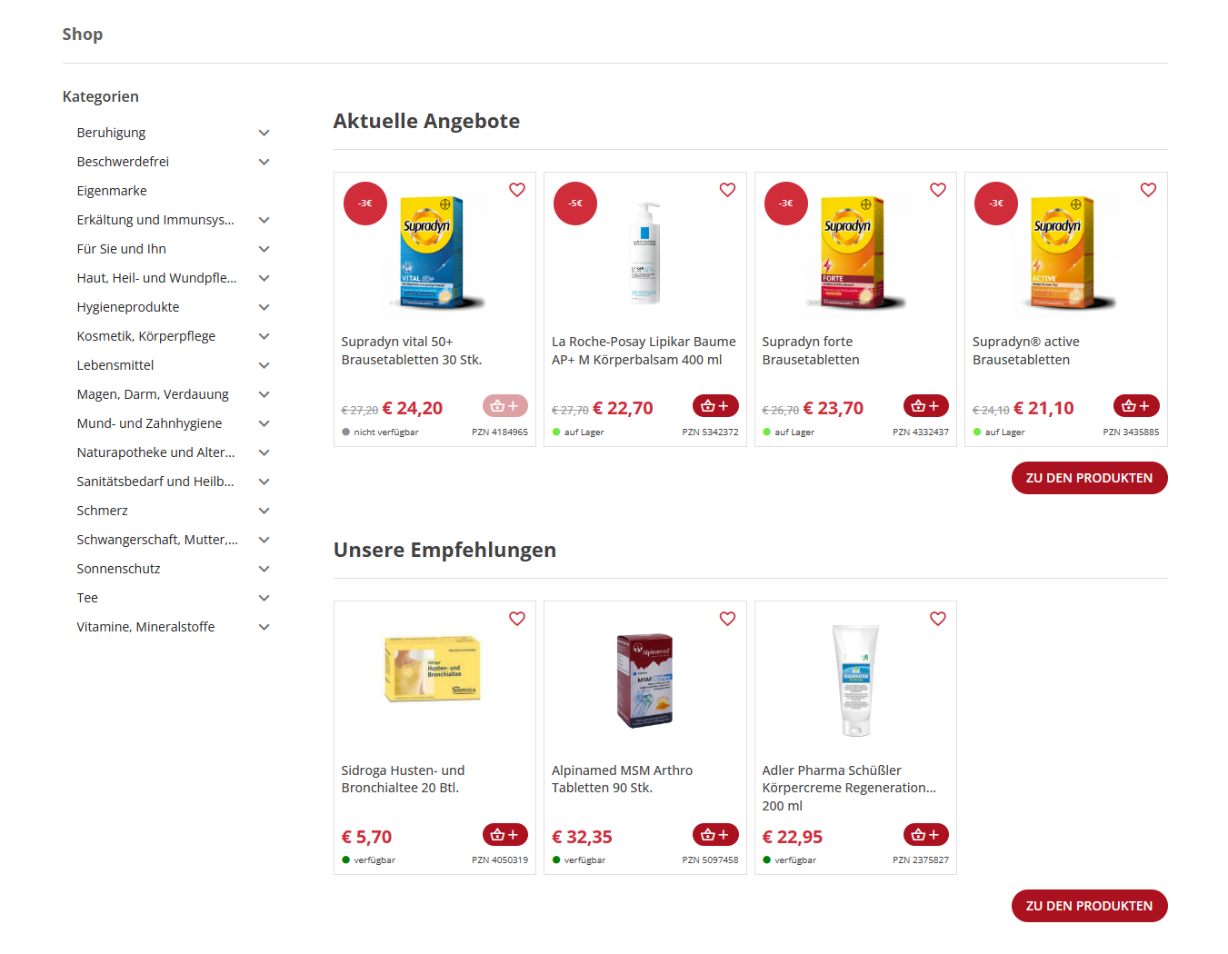Add Sidroga Husten- und Bronchialtee to cart
The height and width of the screenshot is (954, 1228).
[504, 834]
